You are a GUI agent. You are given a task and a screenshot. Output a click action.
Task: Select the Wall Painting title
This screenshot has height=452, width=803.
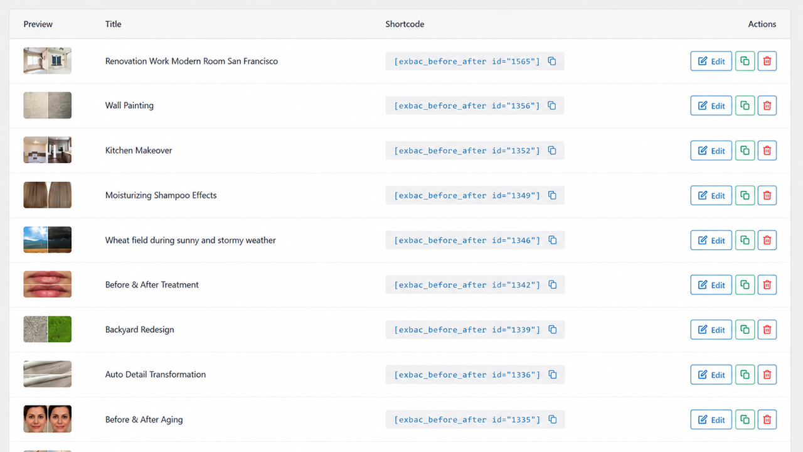tap(129, 105)
